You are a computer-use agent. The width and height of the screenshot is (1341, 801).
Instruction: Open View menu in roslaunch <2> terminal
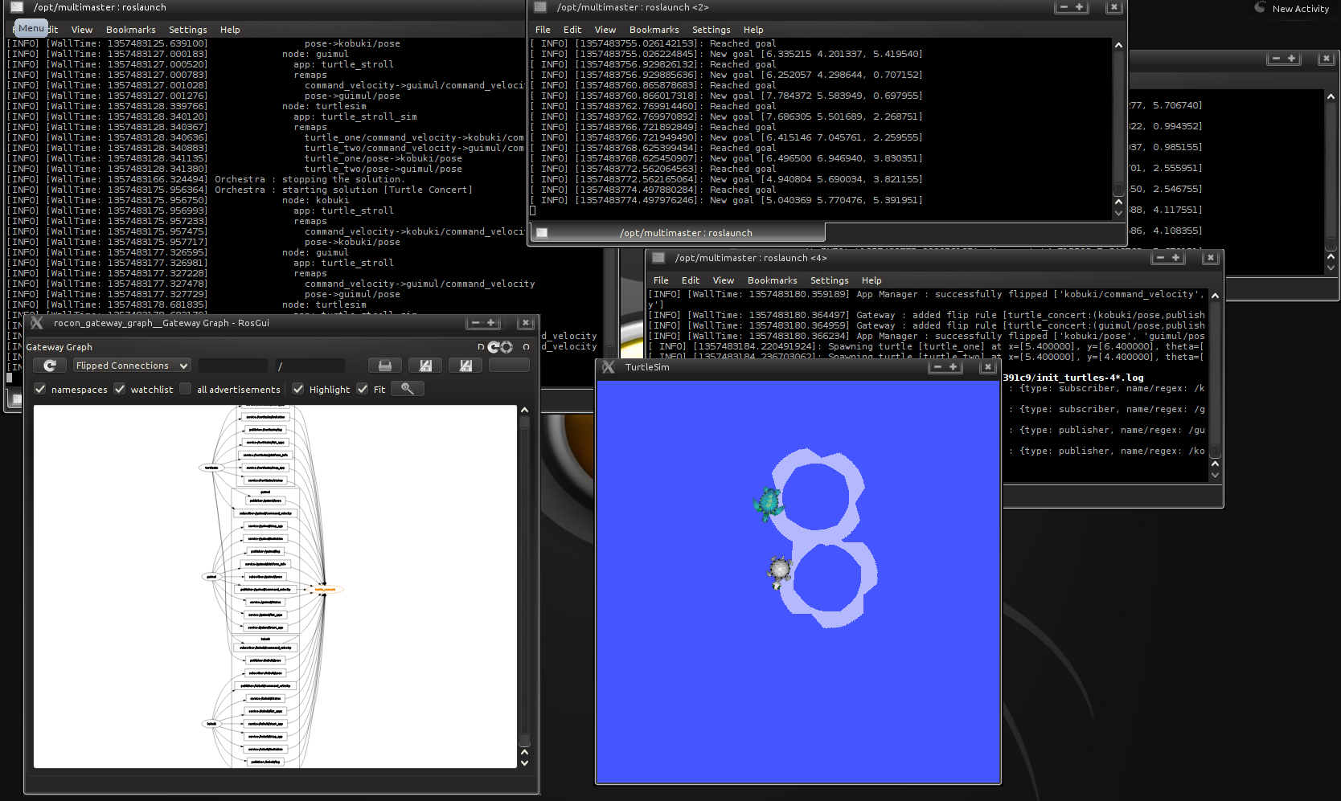(605, 30)
